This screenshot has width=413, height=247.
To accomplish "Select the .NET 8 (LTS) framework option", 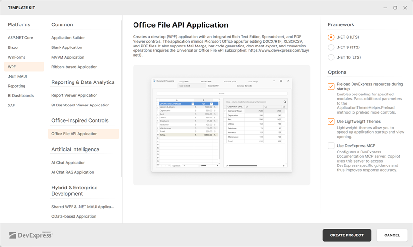I will pos(331,37).
